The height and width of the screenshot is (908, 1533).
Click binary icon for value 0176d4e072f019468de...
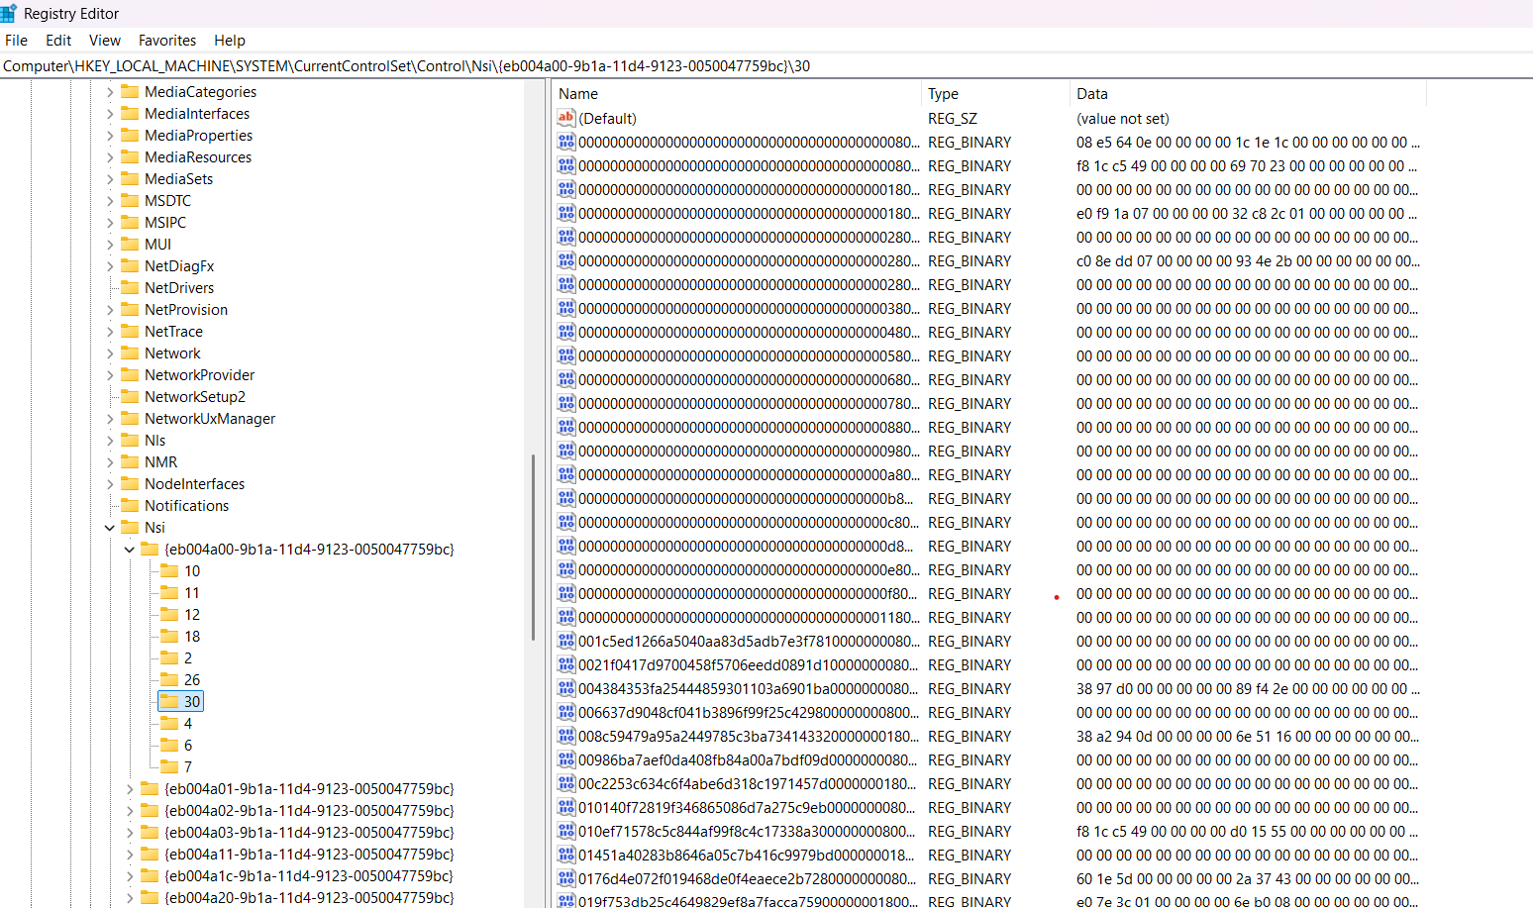(x=566, y=878)
